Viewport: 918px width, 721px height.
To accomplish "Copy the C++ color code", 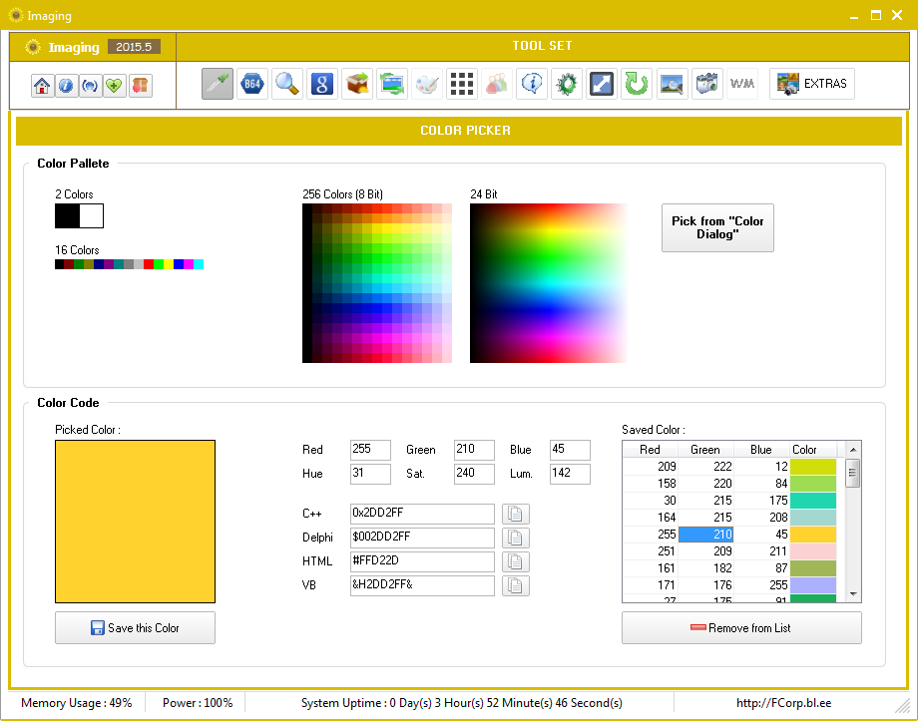I will 516,515.
